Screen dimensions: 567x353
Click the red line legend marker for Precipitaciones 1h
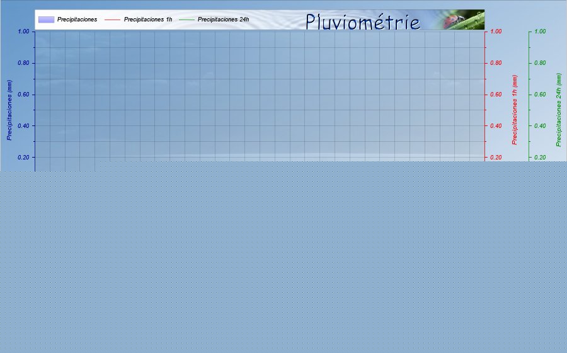pos(113,20)
